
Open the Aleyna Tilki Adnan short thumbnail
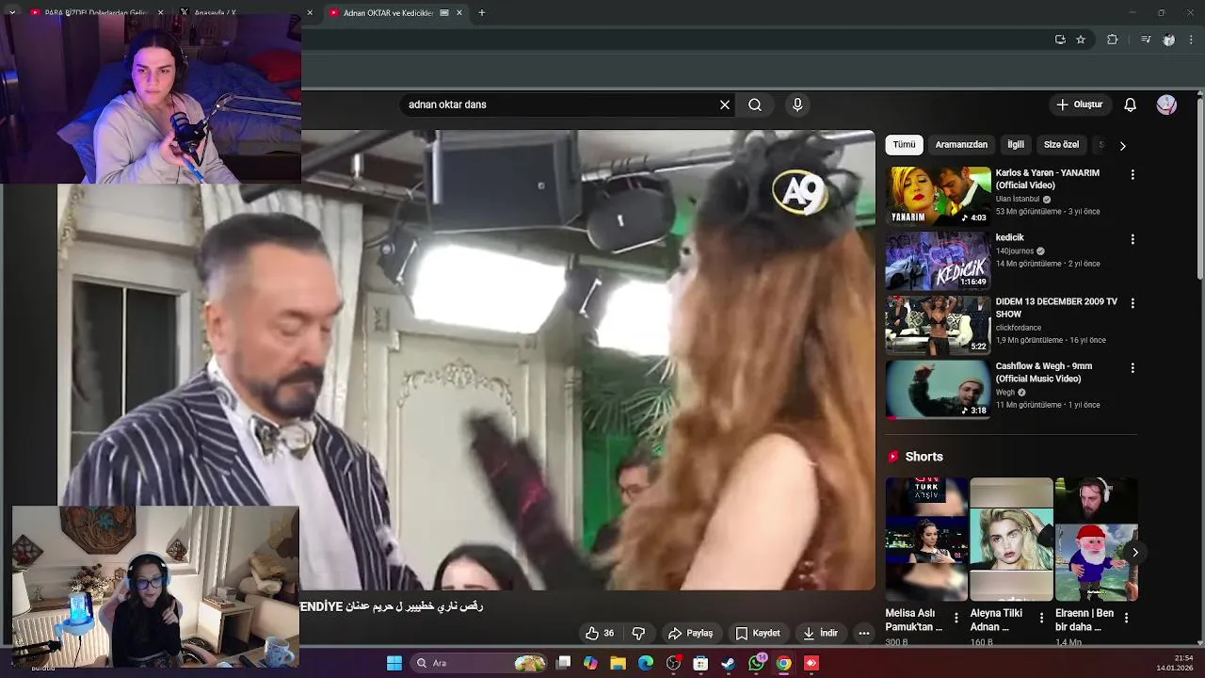click(x=1011, y=539)
